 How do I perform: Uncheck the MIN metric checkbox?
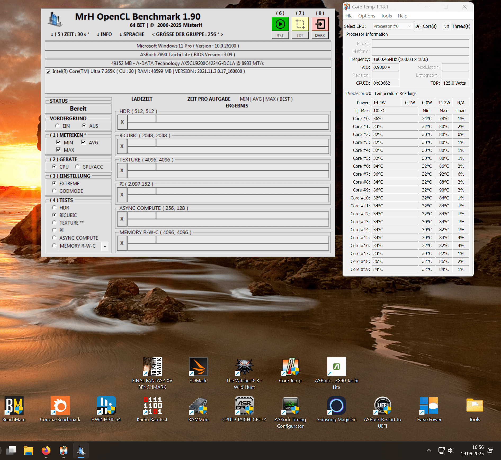[59, 142]
